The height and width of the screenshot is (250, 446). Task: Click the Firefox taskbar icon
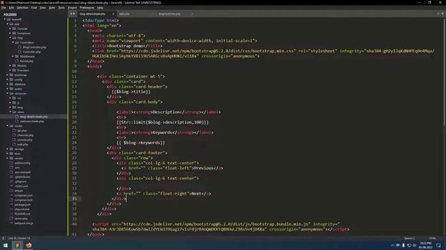pyautogui.click(x=29, y=245)
